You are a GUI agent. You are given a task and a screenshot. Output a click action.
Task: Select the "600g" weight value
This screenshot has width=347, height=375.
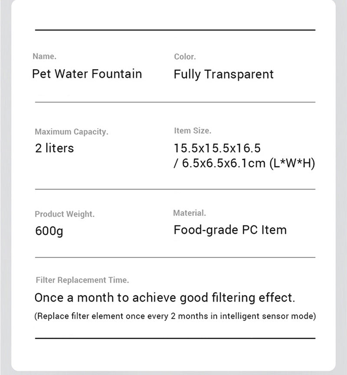click(x=49, y=230)
